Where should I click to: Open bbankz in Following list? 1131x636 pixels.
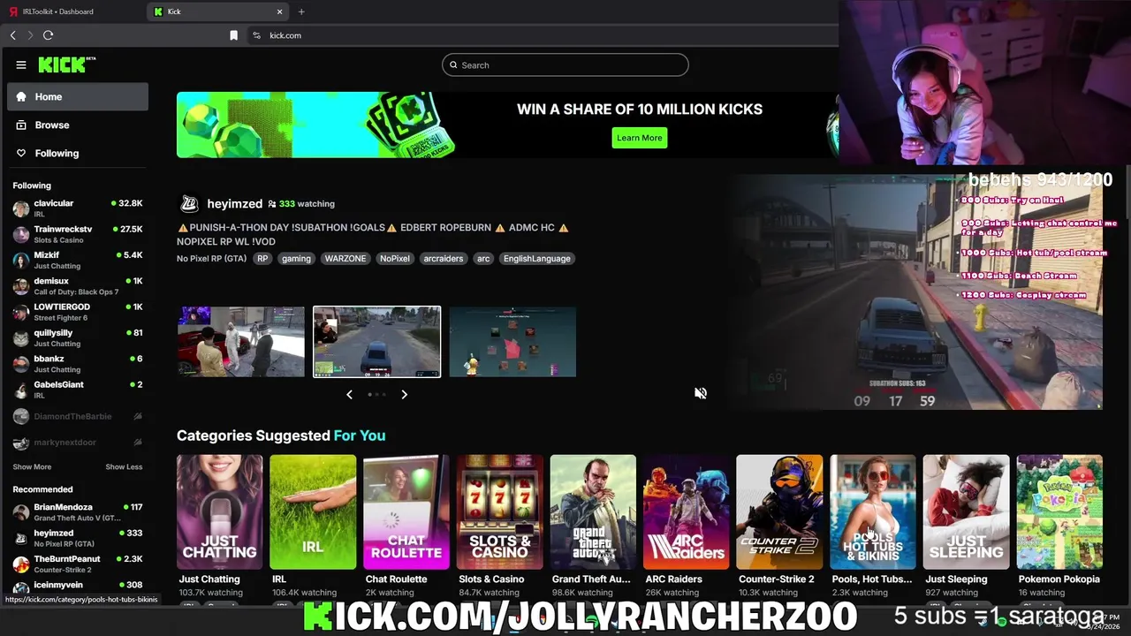(78, 363)
